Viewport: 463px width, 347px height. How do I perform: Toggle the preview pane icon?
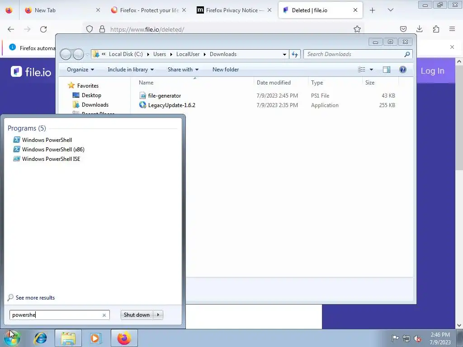387,69
